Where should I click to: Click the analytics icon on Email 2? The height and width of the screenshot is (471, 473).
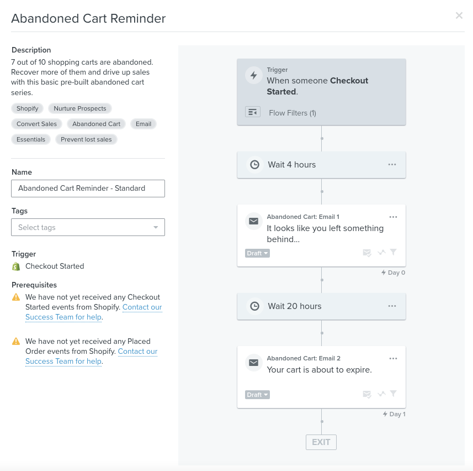click(x=381, y=394)
